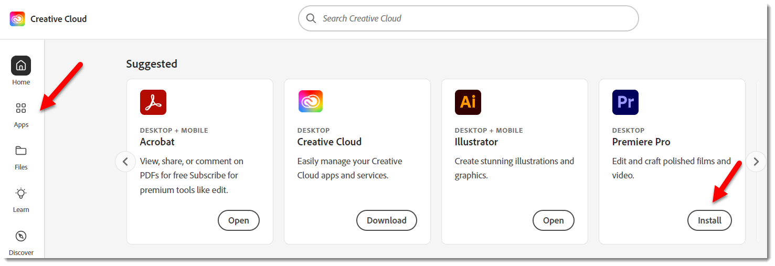Click 'Create stunning illustrations and graphics' text
The image size is (775, 266).
pyautogui.click(x=514, y=168)
